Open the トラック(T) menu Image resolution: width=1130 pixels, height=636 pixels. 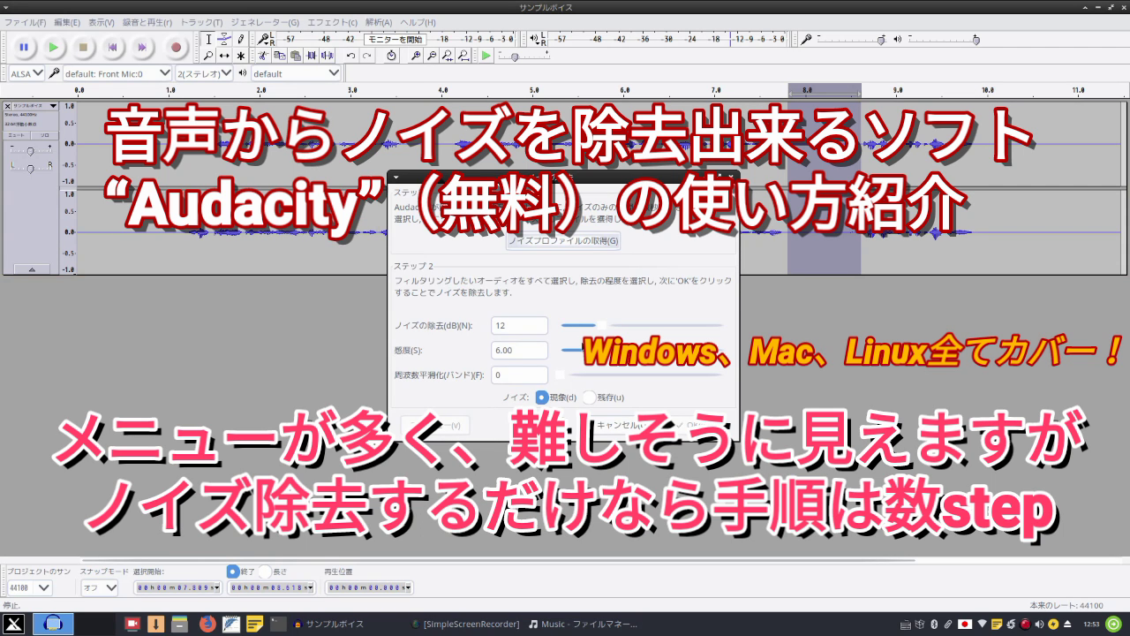[x=202, y=22]
